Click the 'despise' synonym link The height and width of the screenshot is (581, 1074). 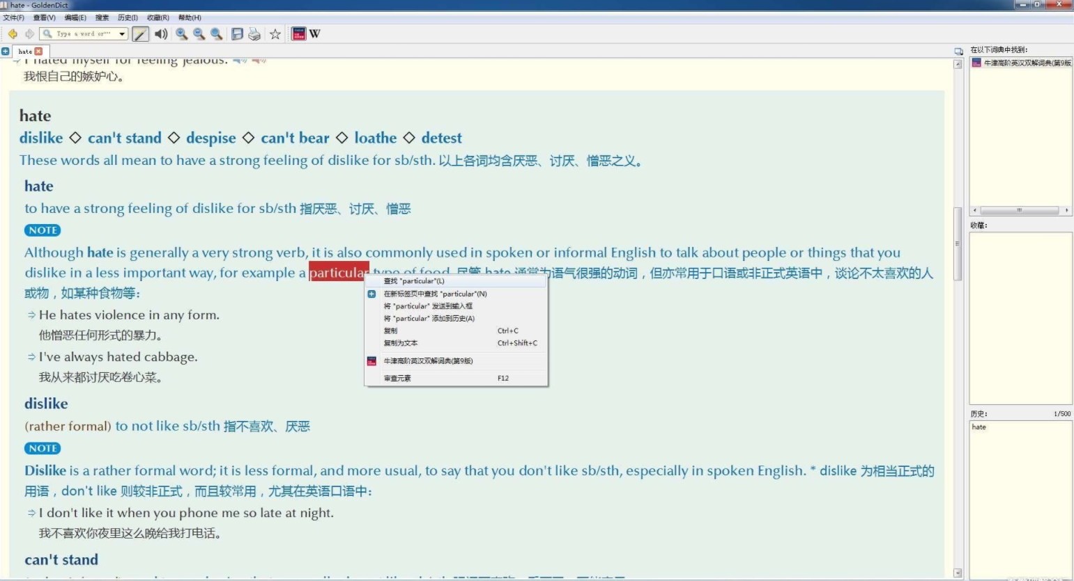point(211,138)
